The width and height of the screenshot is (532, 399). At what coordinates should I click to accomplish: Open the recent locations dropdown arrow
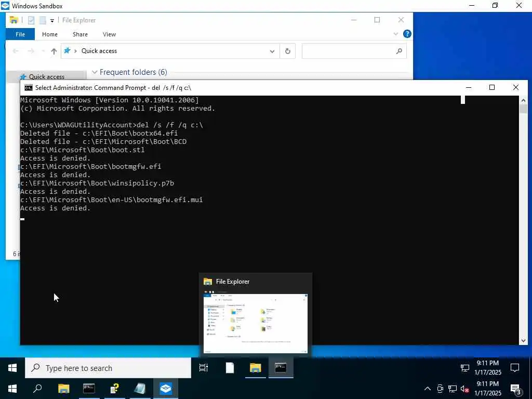43,51
